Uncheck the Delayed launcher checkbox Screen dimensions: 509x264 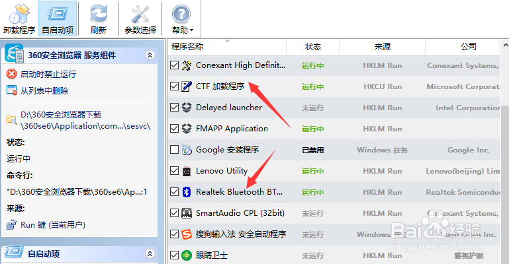point(174,107)
